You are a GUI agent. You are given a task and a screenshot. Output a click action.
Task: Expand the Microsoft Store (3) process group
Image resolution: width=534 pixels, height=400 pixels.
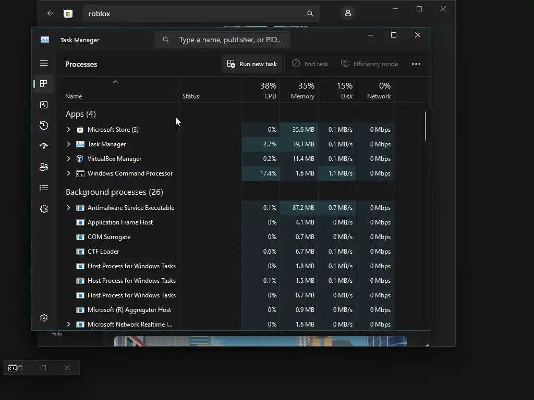pyautogui.click(x=68, y=130)
